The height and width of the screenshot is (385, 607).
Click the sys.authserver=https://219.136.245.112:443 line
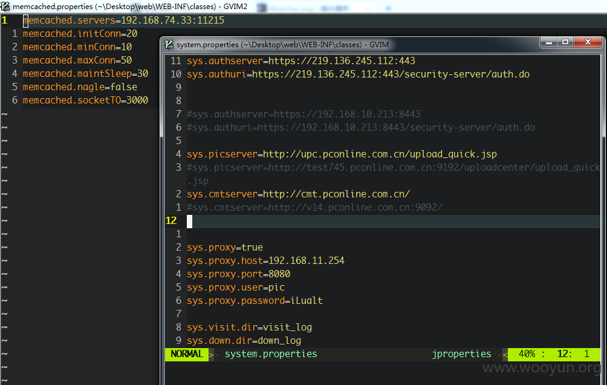301,61
